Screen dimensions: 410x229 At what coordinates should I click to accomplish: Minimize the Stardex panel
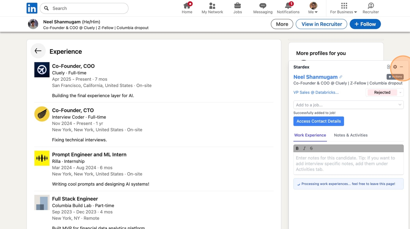click(401, 67)
